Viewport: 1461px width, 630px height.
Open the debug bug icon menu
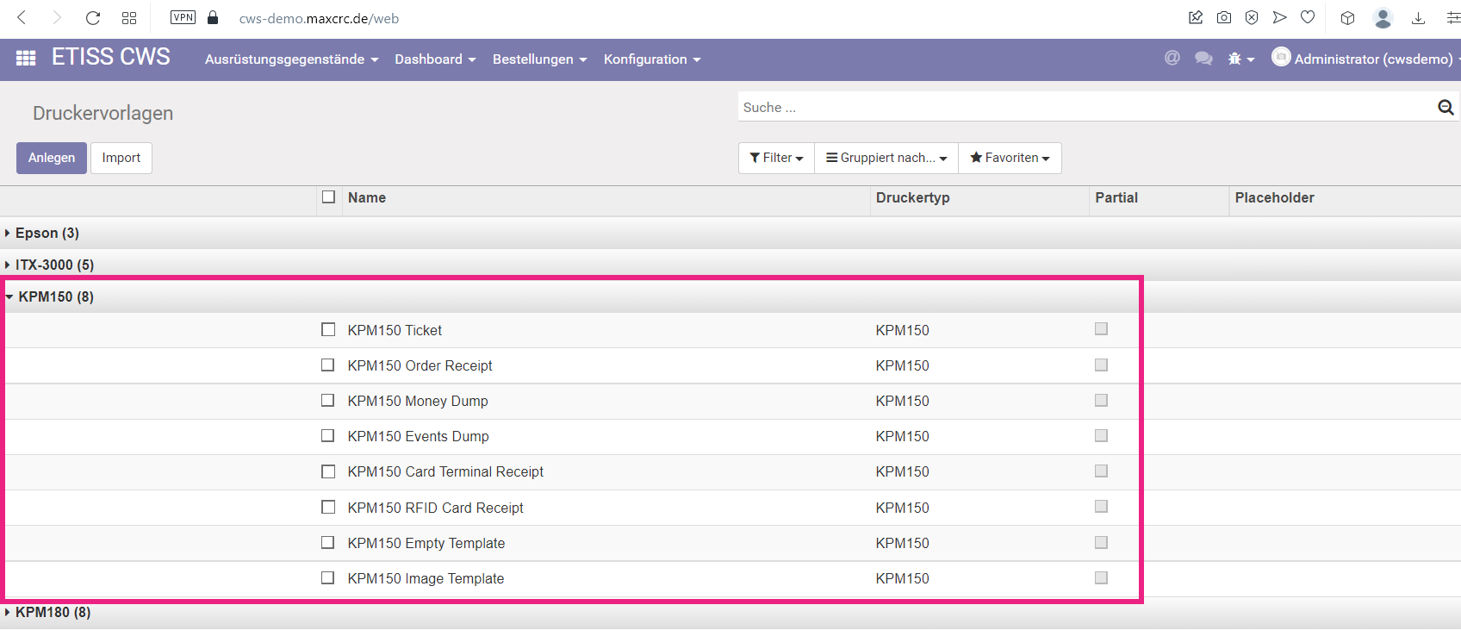[x=1240, y=59]
